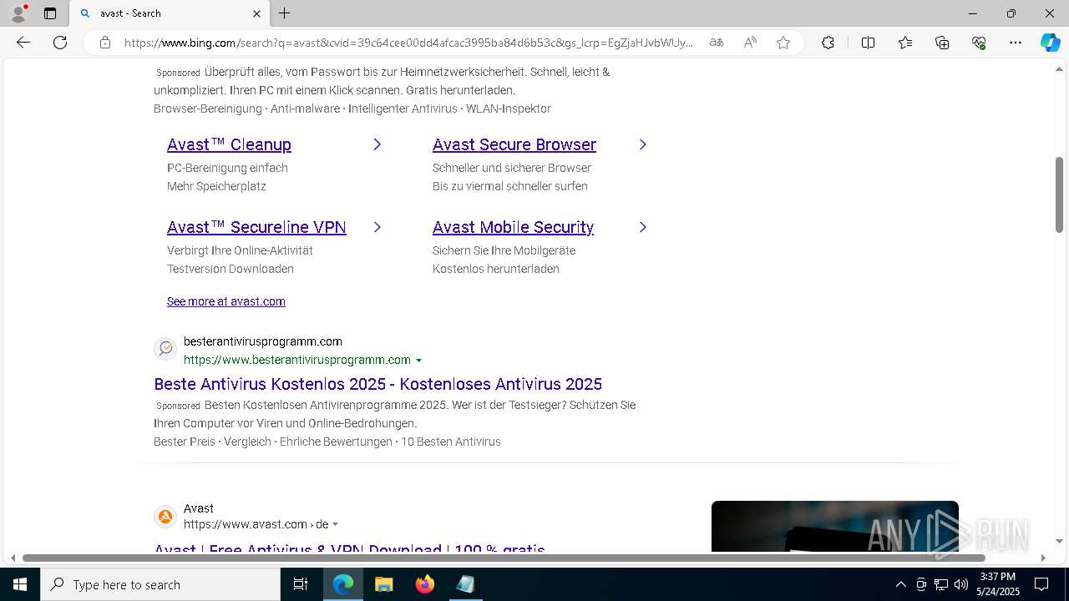Open Task View icon on taskbar
The height and width of the screenshot is (601, 1069).
pyautogui.click(x=301, y=584)
